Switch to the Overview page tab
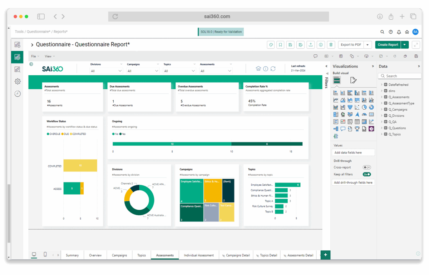The image size is (429, 275). pyautogui.click(x=95, y=255)
